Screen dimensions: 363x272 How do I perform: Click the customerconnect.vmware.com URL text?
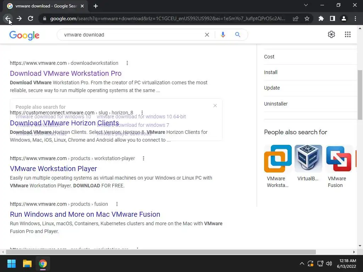(x=72, y=113)
